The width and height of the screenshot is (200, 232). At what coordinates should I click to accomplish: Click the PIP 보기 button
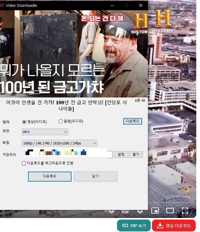coord(134,225)
